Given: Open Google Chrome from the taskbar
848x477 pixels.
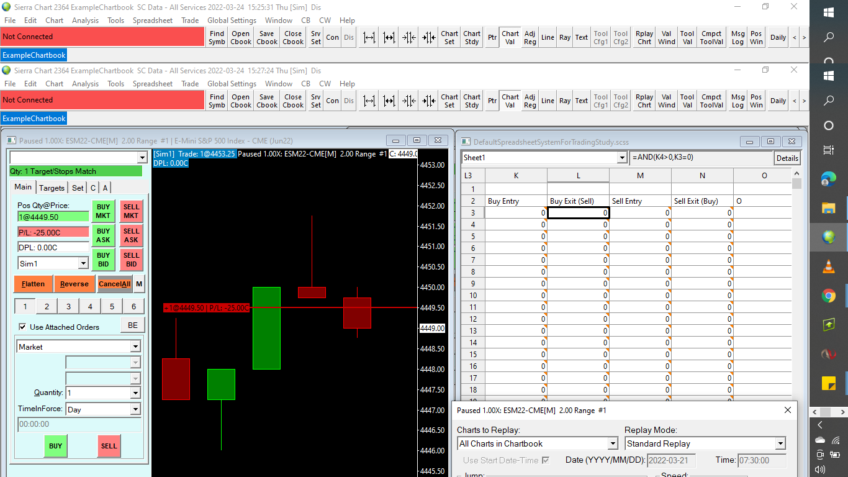Looking at the screenshot, I should (x=829, y=296).
